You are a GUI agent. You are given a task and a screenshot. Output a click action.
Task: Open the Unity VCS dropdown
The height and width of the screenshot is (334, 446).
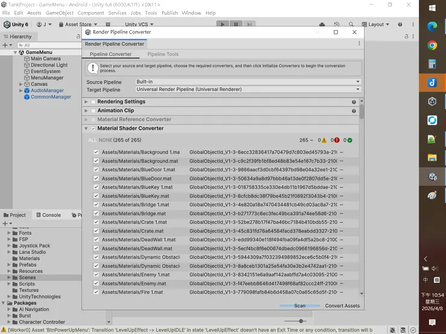tap(139, 25)
